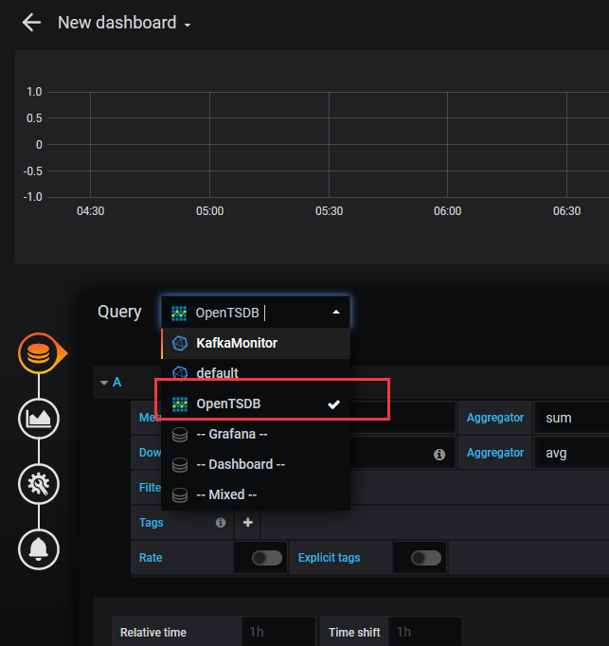Collapse query A with the caret
The width and height of the screenshot is (609, 646).
coord(104,383)
